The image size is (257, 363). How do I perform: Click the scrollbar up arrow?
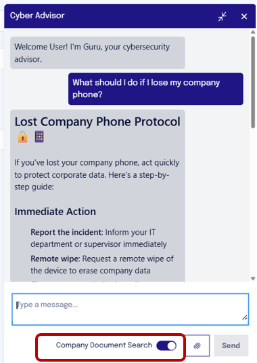[253, 32]
